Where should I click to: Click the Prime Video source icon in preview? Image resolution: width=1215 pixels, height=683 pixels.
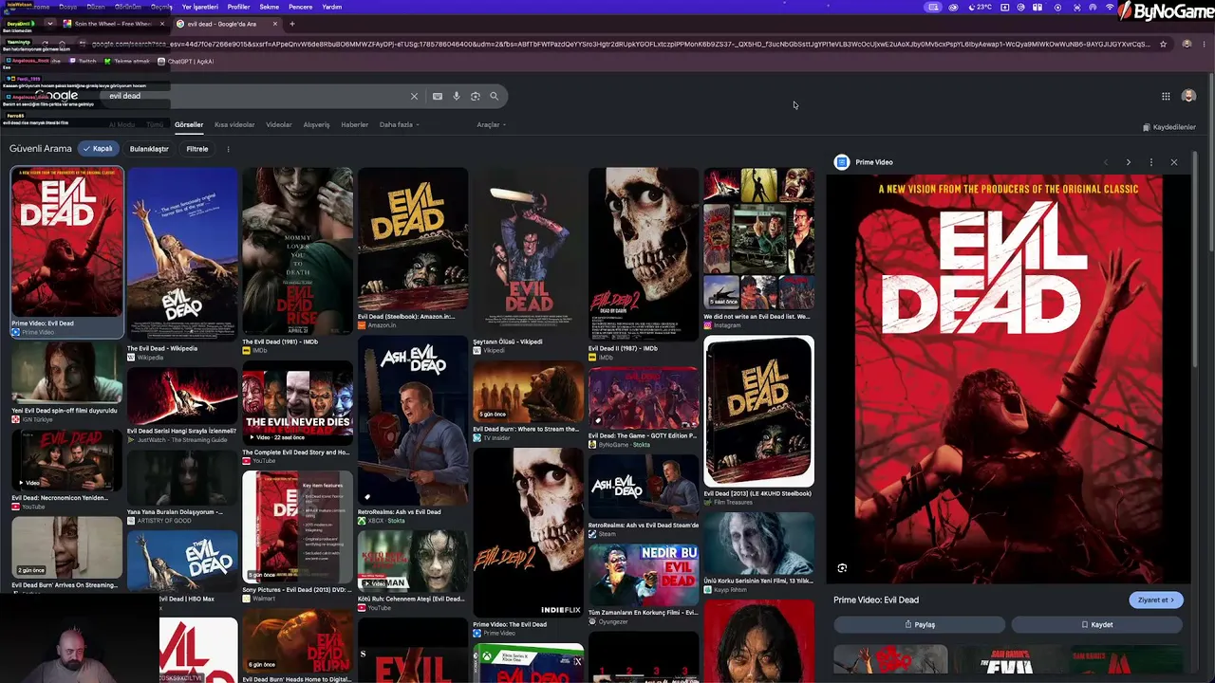841,162
